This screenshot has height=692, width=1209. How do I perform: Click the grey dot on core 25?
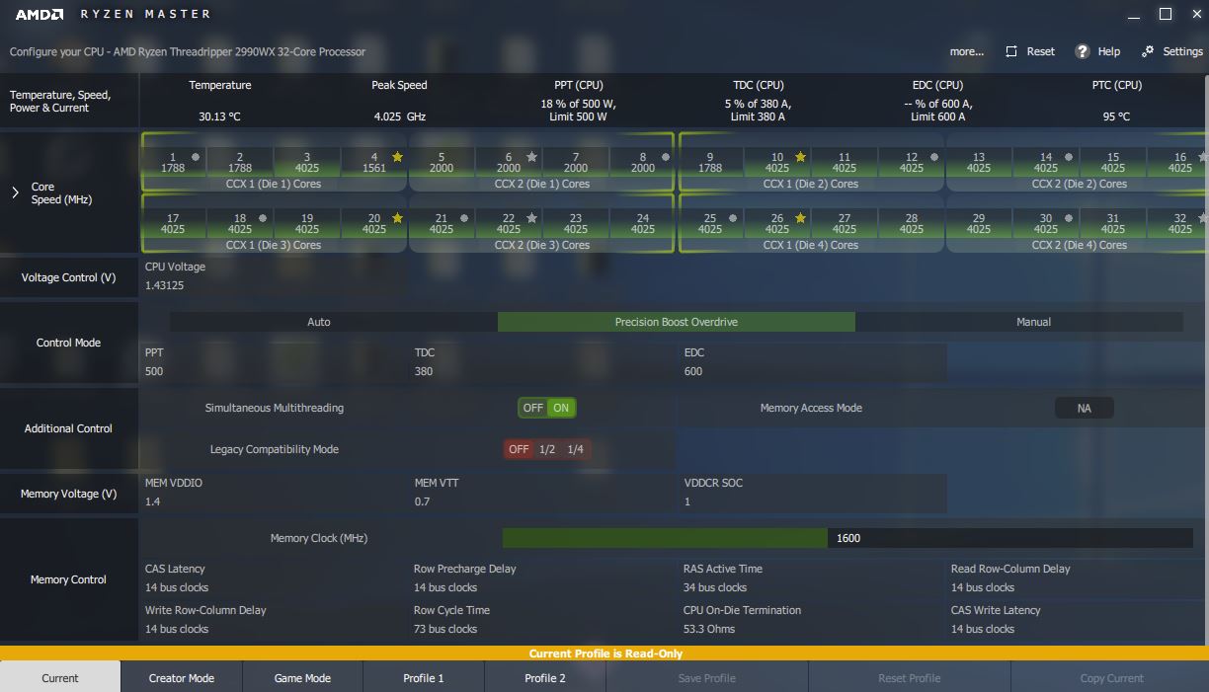tap(733, 218)
